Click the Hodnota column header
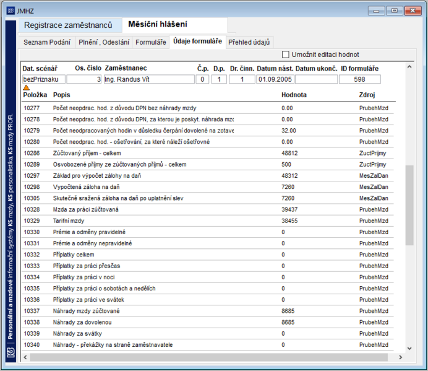This screenshot has height=371, width=428. 294,95
